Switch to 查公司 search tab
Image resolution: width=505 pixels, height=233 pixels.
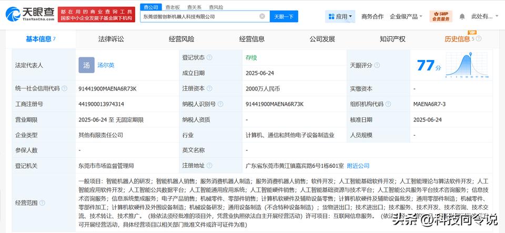[151, 7]
